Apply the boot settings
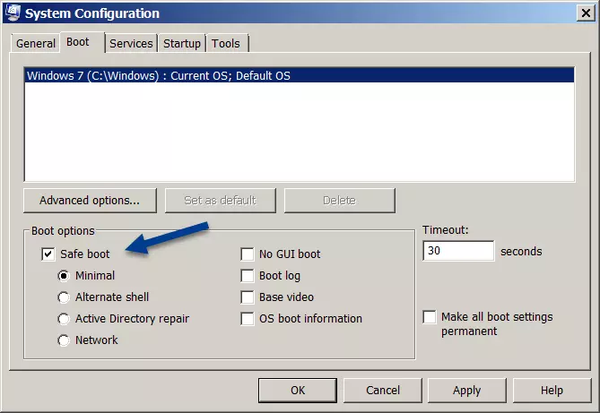The width and height of the screenshot is (600, 413). tap(467, 391)
